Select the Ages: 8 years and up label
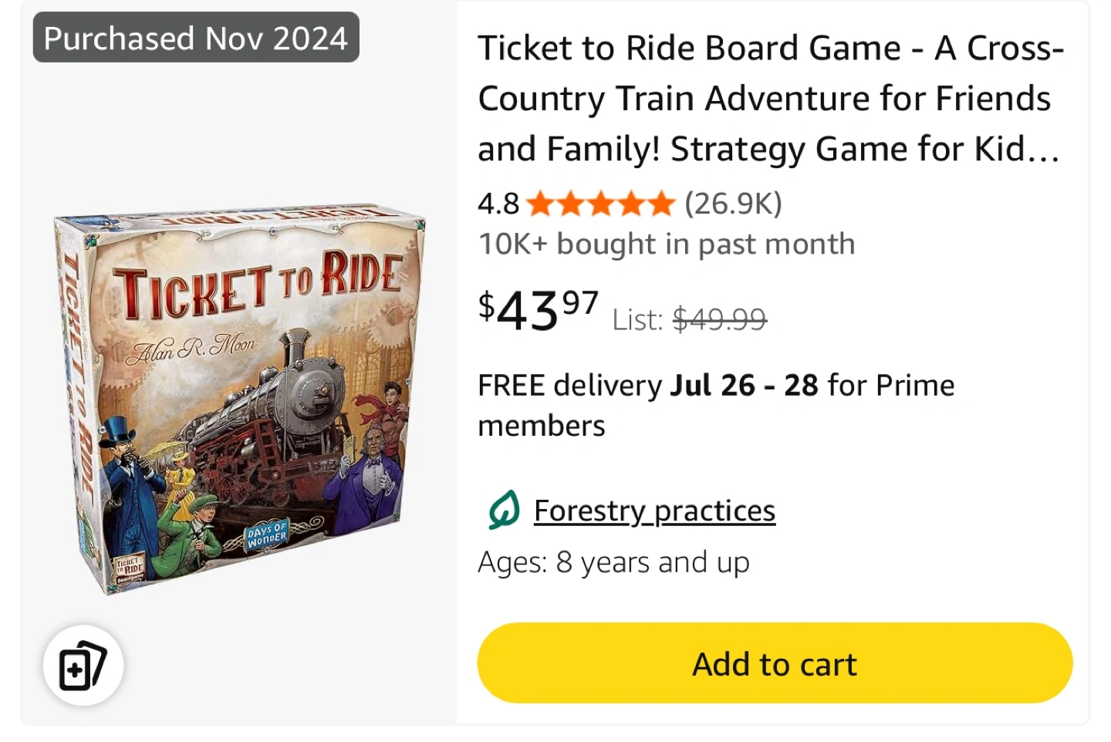The height and width of the screenshot is (742, 1111). pyautogui.click(x=613, y=562)
